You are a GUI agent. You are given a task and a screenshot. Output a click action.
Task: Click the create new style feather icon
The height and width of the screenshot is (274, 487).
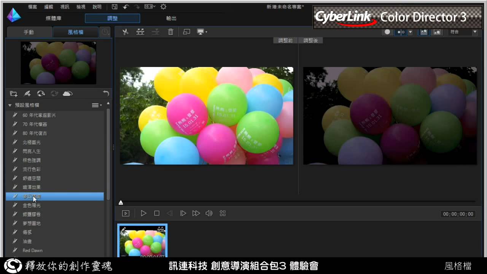(x=27, y=94)
